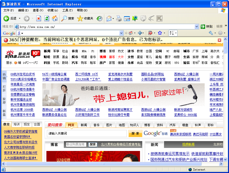The height and width of the screenshot is (173, 229).
Task: Click the Search (搜索) magnifier icon
Action: pos(68,18)
